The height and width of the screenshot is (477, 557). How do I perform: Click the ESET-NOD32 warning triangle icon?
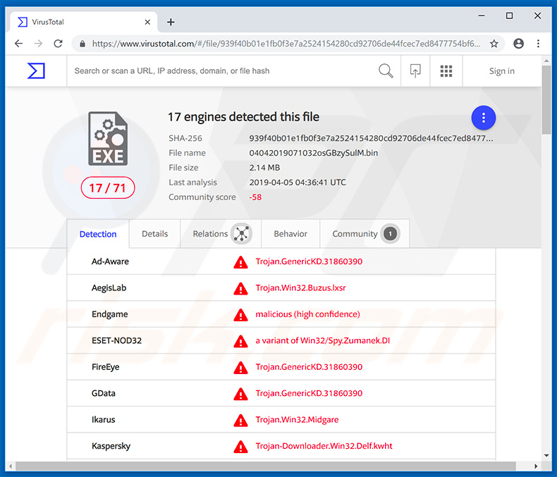click(240, 341)
